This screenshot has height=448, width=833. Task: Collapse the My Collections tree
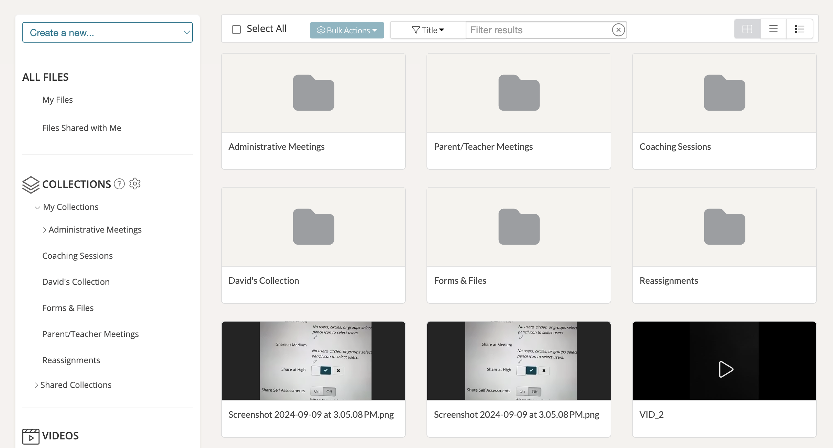pos(37,208)
